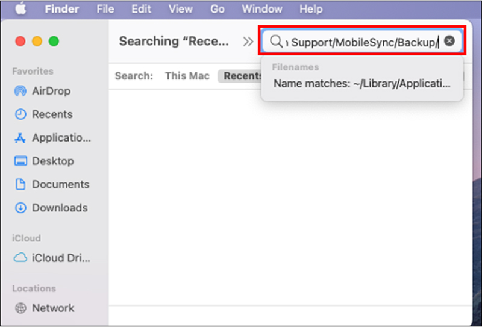Select Downloads label in sidebar
The image size is (482, 327).
tap(60, 208)
